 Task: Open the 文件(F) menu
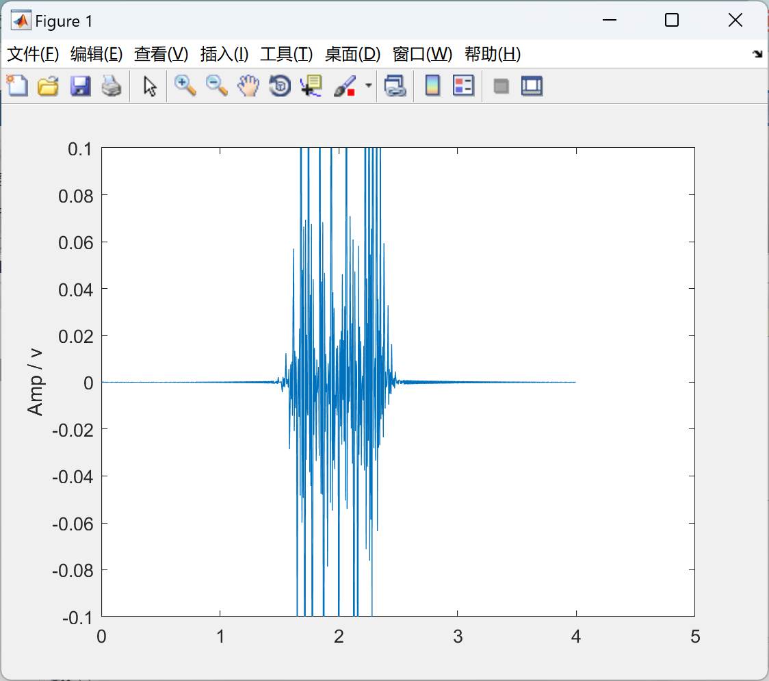pos(33,54)
